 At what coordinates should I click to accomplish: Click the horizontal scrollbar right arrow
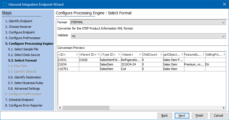point(224,108)
